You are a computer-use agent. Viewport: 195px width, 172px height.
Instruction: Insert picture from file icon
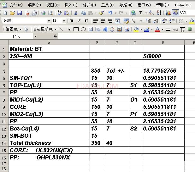[x=127, y=29]
